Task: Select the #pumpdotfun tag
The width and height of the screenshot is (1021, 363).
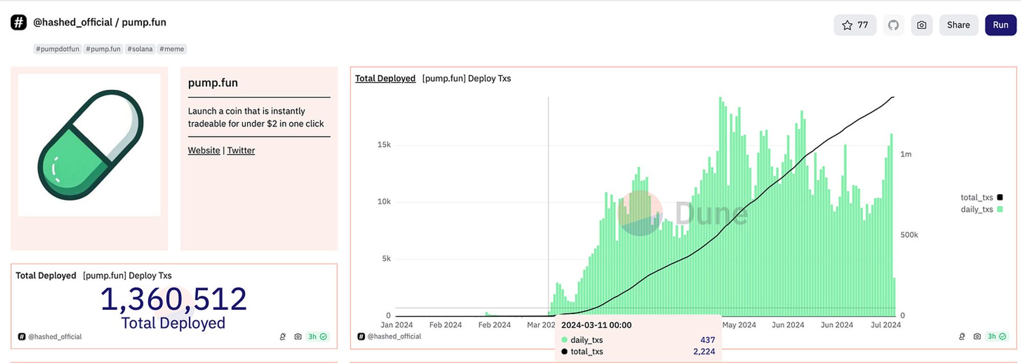Action: pyautogui.click(x=57, y=49)
